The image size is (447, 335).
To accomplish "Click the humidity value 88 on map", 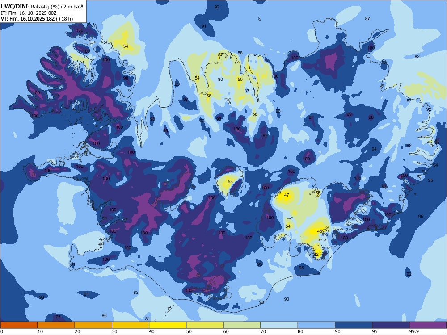I will [240, 53].
